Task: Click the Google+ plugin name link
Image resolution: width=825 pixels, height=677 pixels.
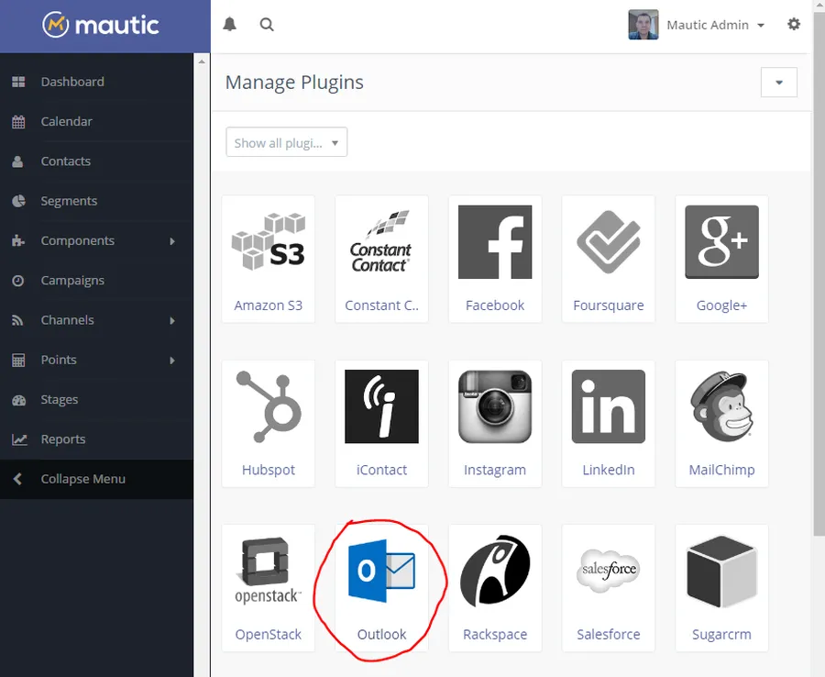Action: 722,305
